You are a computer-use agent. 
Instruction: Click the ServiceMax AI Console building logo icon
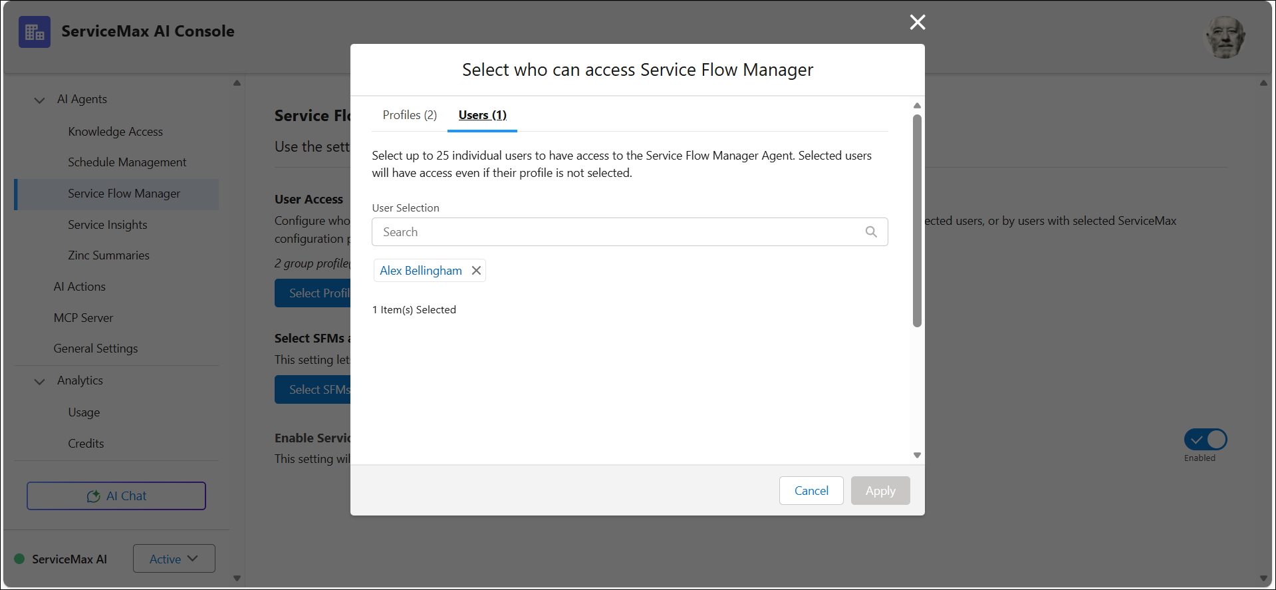point(35,32)
